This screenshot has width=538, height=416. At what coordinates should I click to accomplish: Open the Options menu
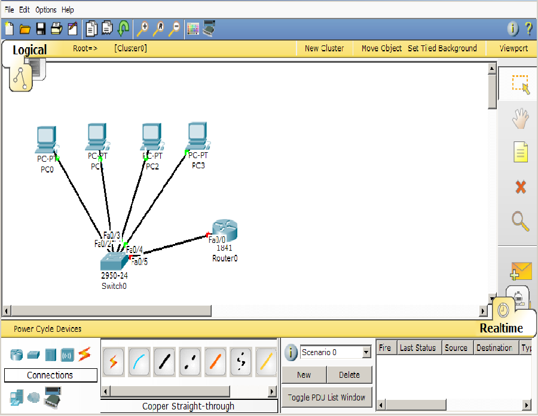click(x=46, y=10)
